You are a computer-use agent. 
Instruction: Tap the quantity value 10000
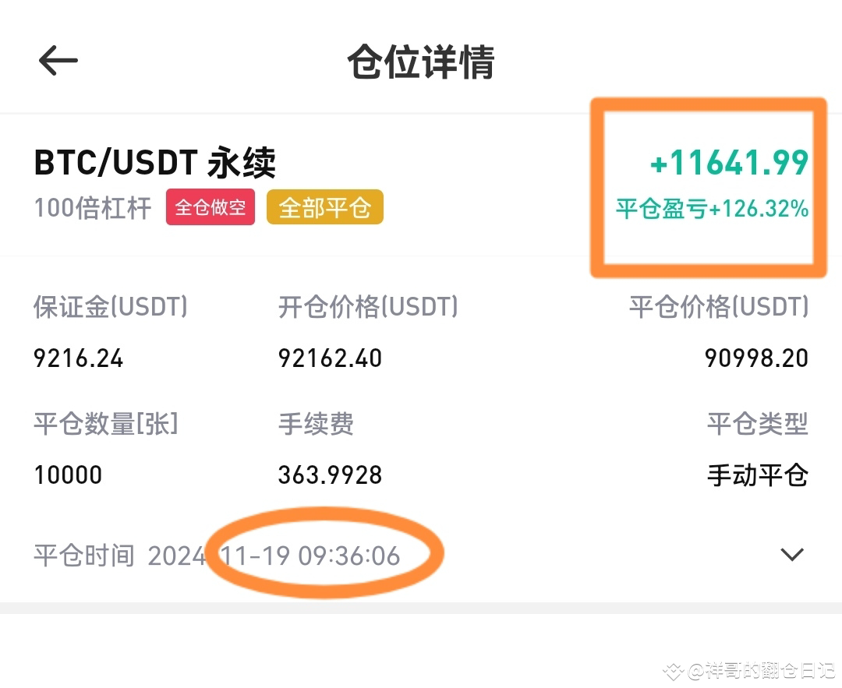click(x=68, y=475)
